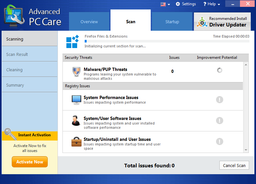Click the issues list scroll down arrow
The width and height of the screenshot is (256, 184).
coord(246,150)
